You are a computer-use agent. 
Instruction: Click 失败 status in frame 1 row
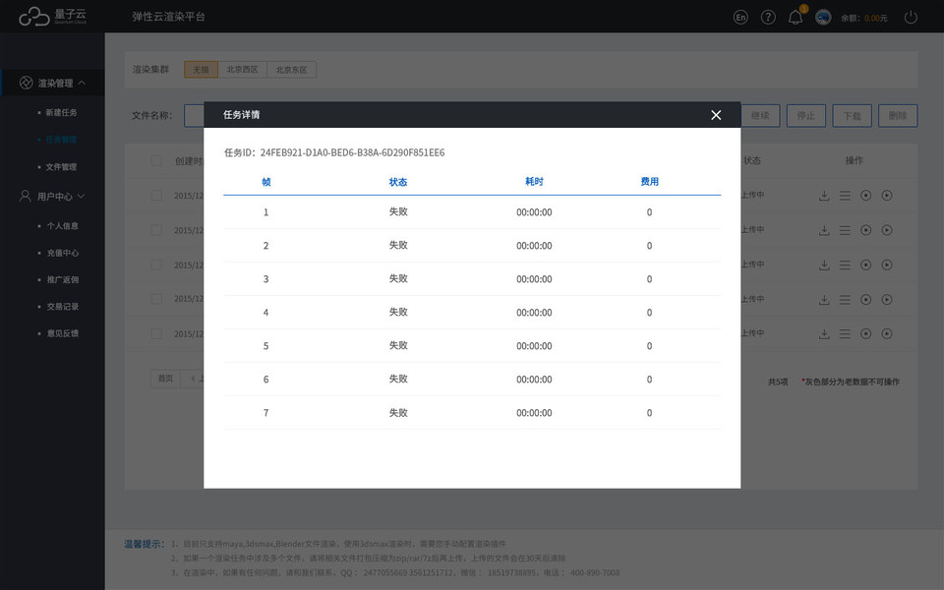tap(398, 212)
